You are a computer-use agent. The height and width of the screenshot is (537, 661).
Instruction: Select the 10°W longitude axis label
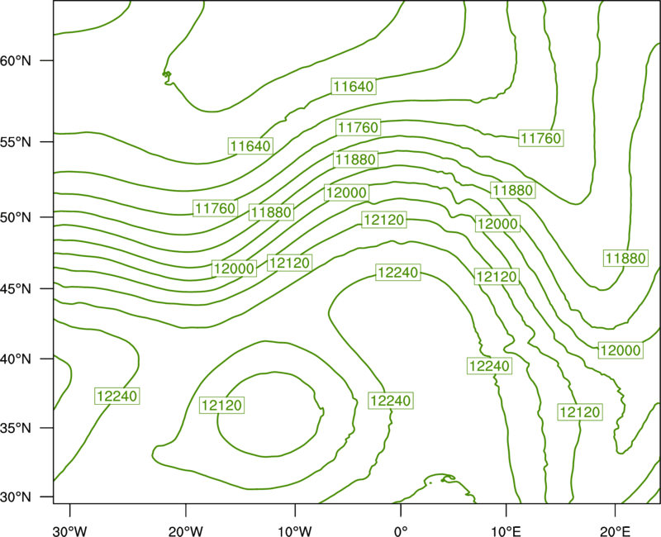pos(295,531)
